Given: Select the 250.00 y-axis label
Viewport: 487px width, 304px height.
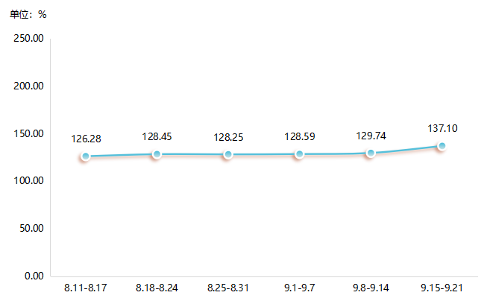Looking at the screenshot, I should pos(29,38).
